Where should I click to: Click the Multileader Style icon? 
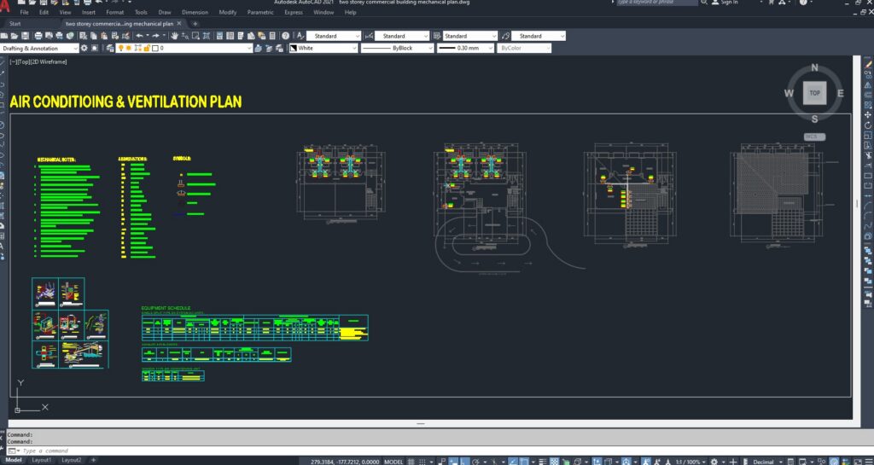(x=505, y=36)
